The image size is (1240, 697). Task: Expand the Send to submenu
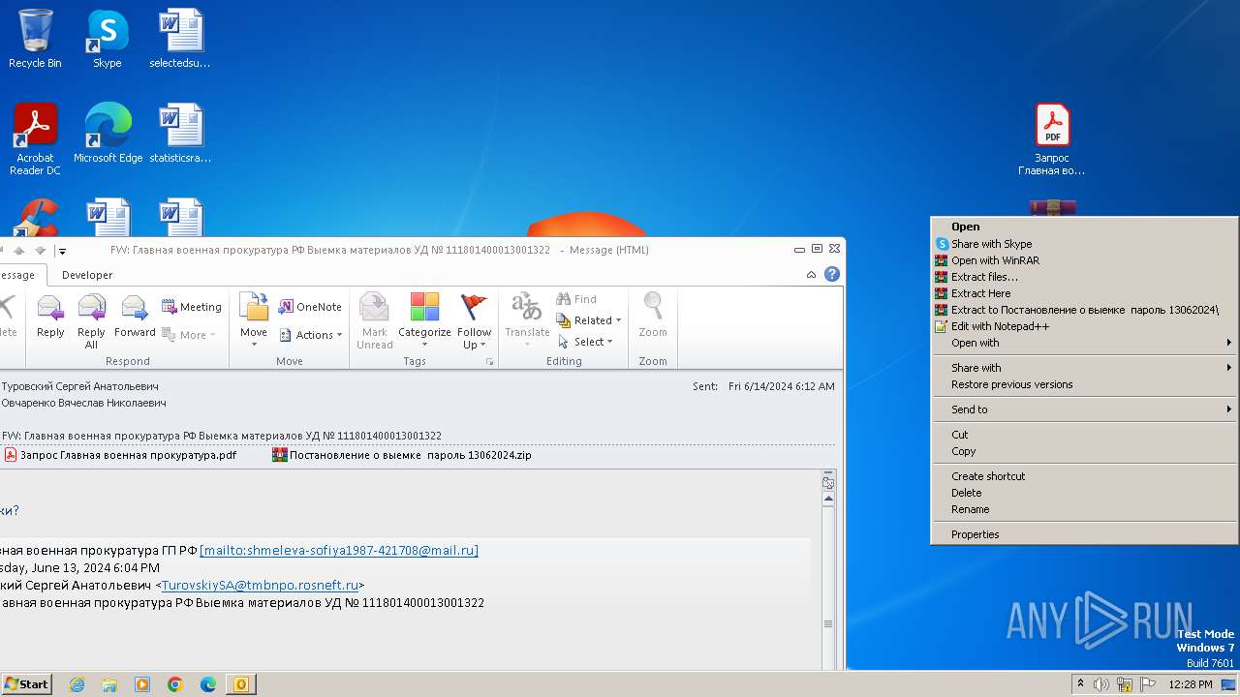[x=1084, y=409]
